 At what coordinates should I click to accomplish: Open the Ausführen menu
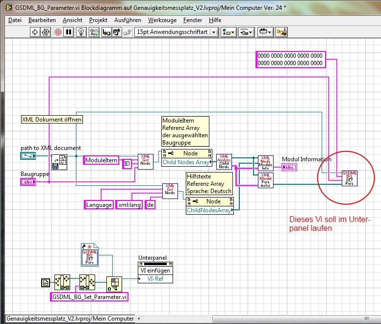[x=127, y=20]
